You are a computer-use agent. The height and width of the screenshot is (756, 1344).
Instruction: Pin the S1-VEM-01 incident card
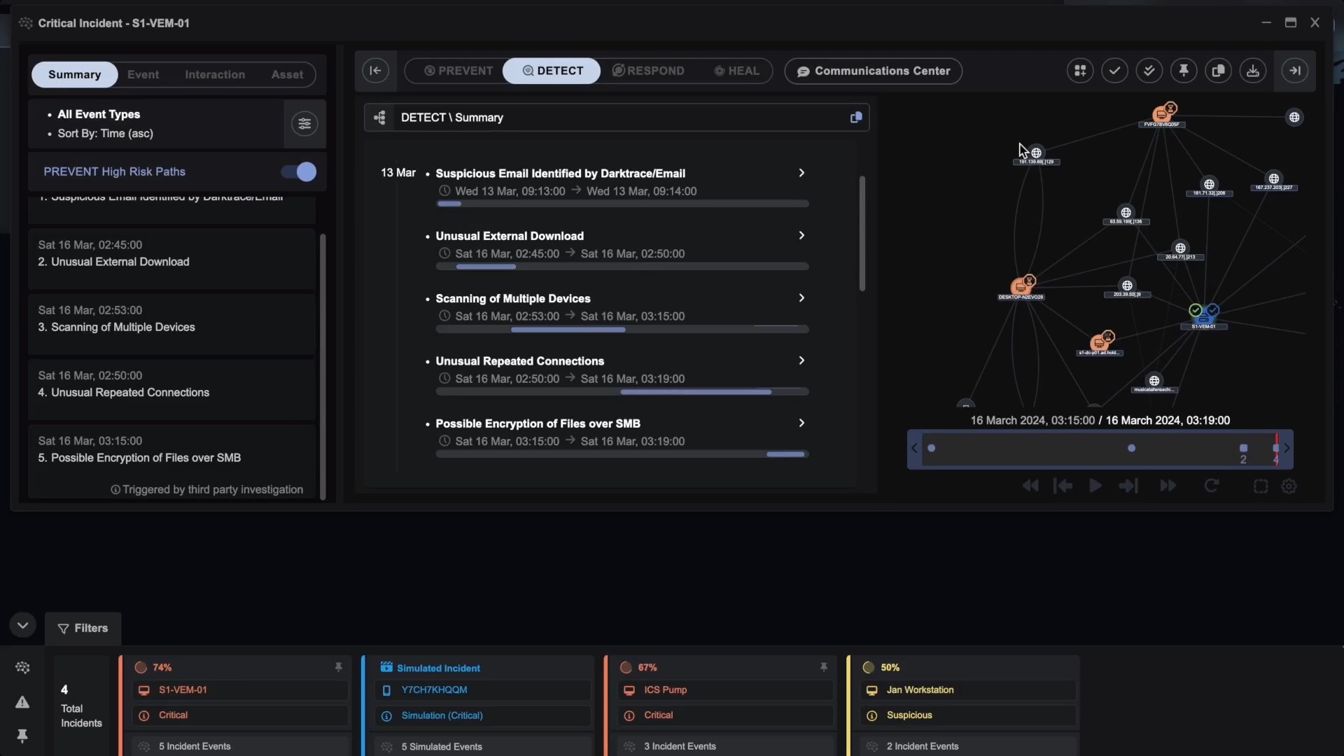point(339,667)
